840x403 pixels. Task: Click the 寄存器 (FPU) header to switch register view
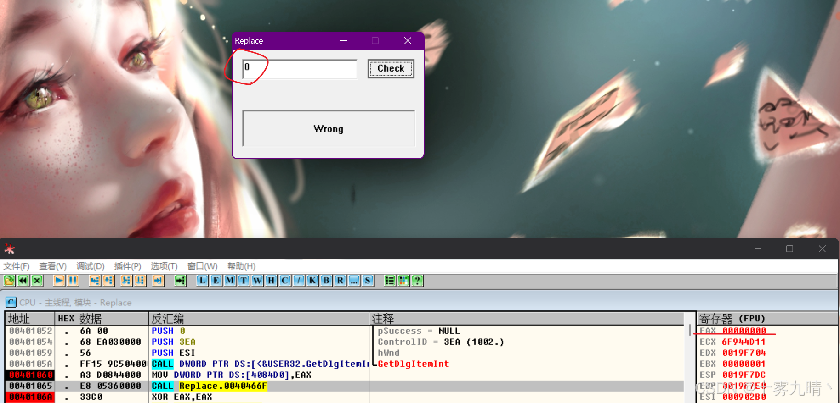tap(767, 319)
